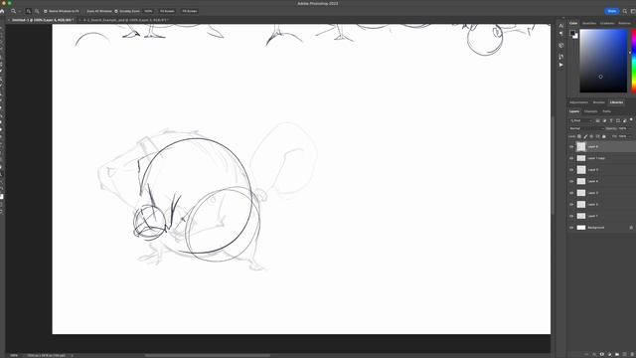Hide the layer directly above Background
636x358 pixels.
tap(571, 216)
